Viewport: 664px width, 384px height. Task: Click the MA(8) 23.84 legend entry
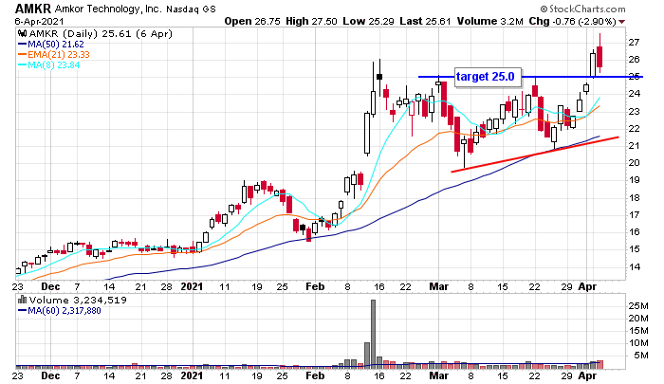coord(48,65)
